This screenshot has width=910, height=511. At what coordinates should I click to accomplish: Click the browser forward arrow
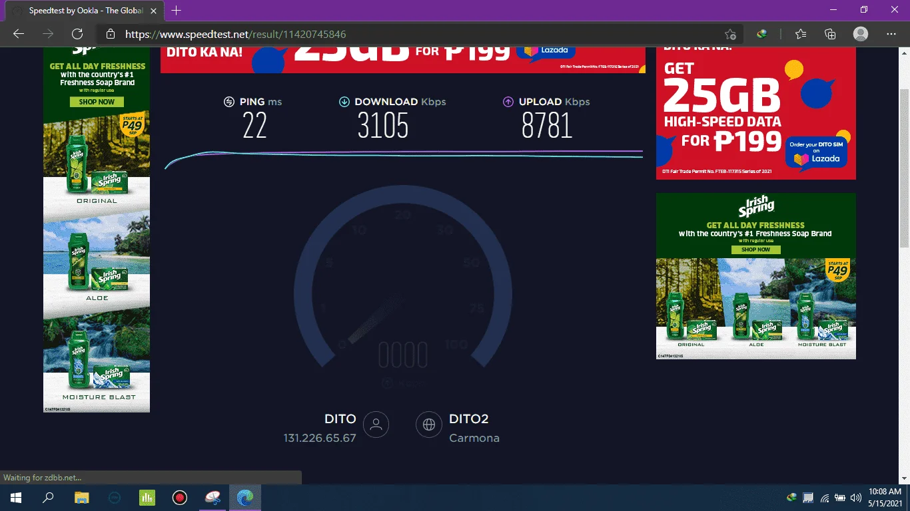[x=48, y=34]
